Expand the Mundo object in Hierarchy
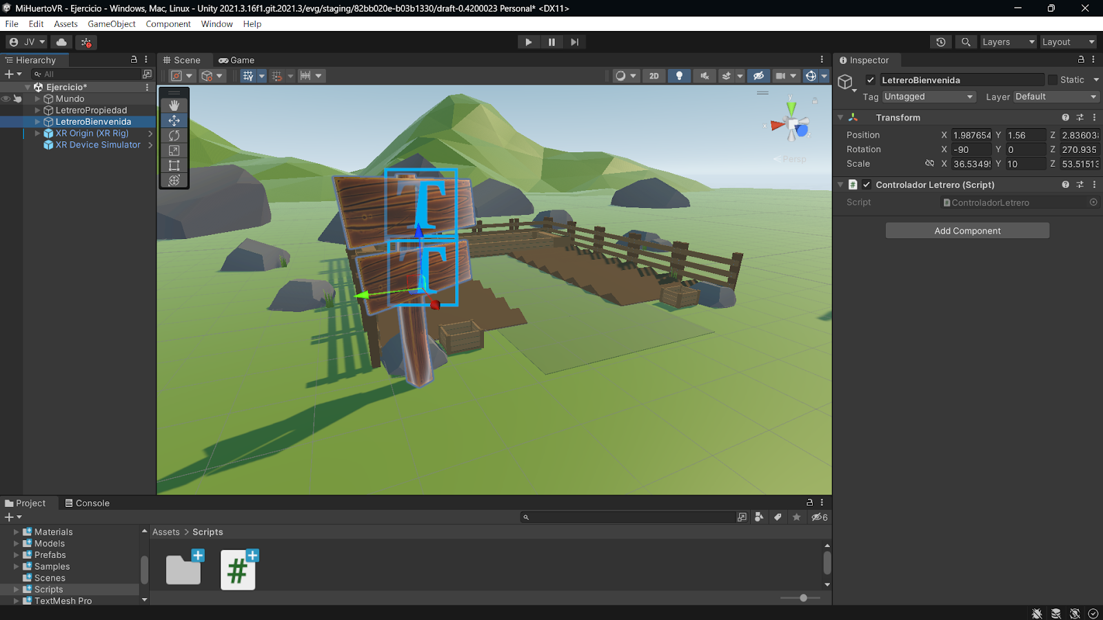 pyautogui.click(x=38, y=99)
